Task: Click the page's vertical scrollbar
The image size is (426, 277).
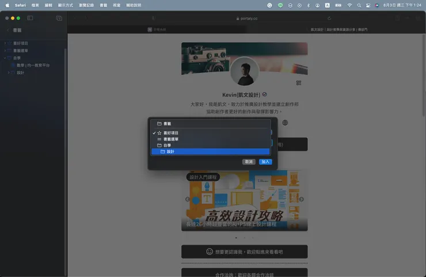Action: click(424, 76)
